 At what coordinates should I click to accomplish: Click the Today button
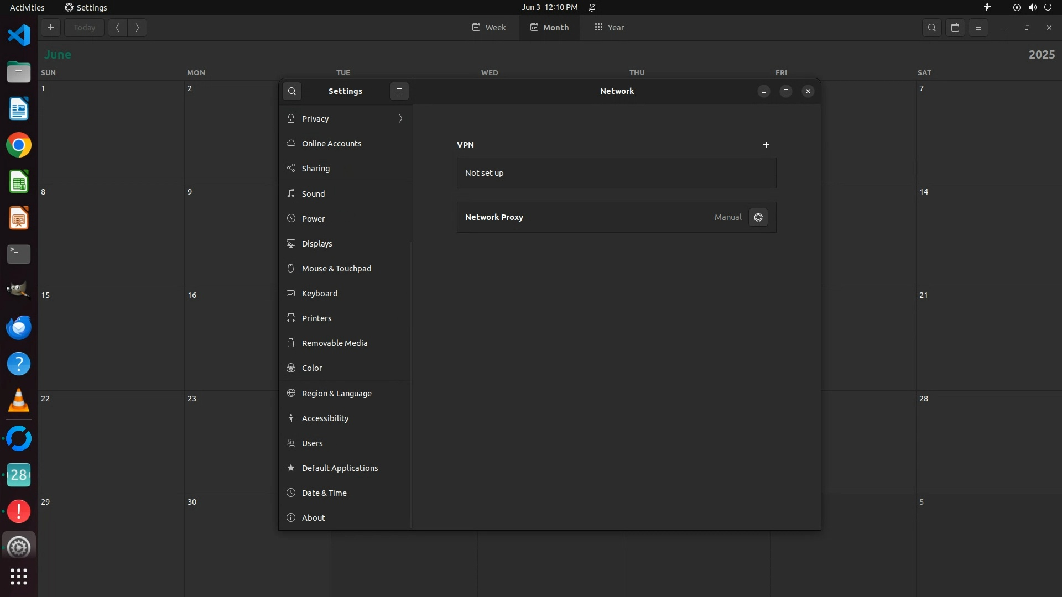[x=84, y=28]
